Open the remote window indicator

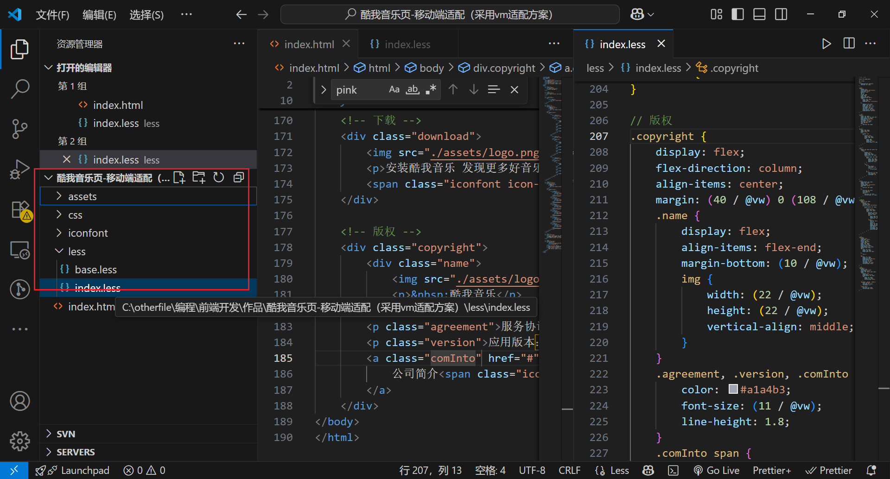pyautogui.click(x=14, y=471)
